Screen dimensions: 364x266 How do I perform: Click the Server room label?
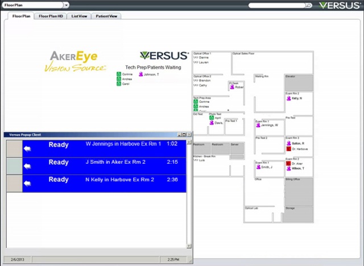(x=234, y=144)
